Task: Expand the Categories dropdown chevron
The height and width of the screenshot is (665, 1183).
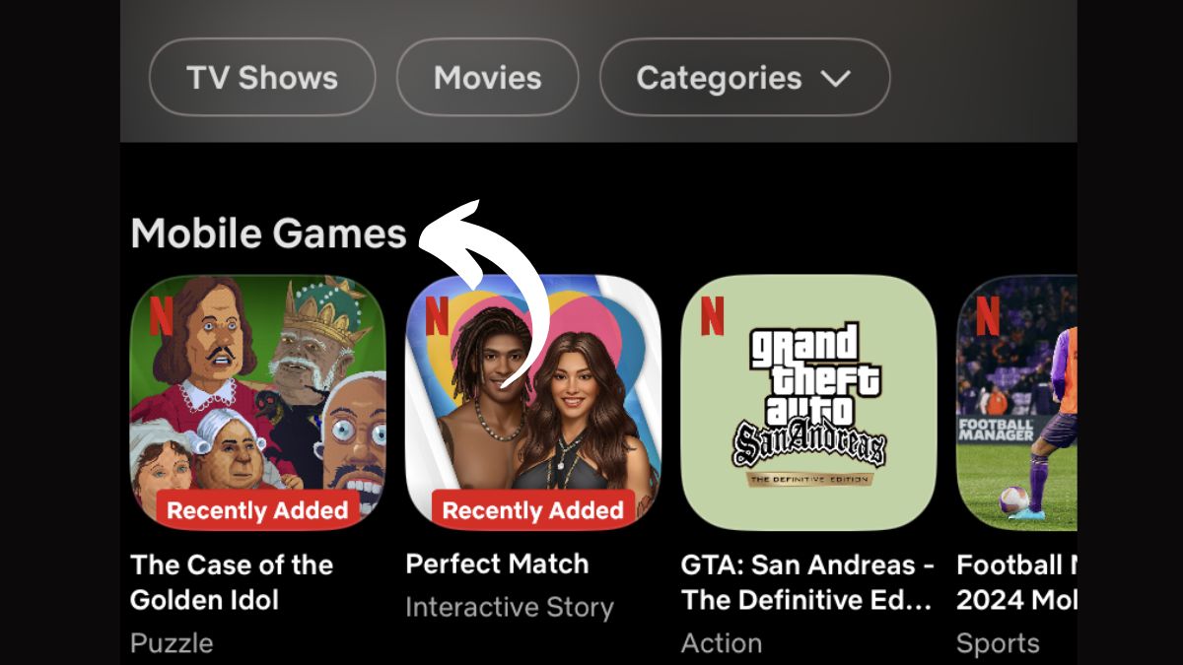Action: 835,79
